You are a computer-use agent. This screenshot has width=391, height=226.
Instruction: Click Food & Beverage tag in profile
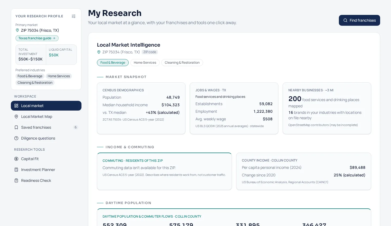click(30, 76)
